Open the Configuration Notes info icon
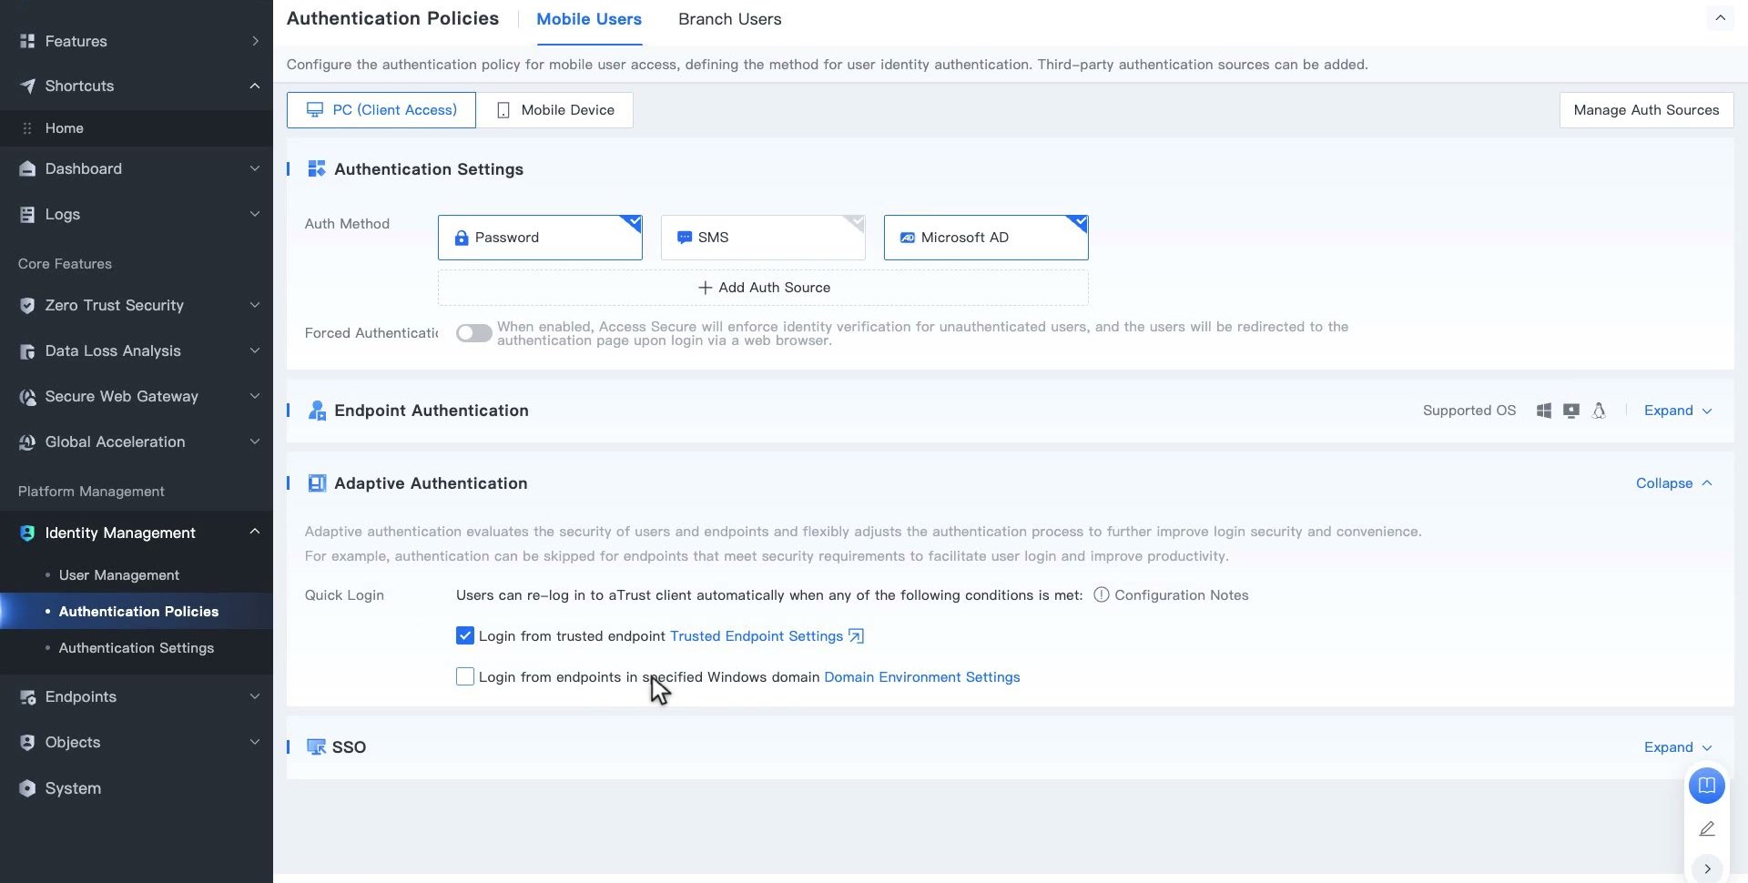 pyautogui.click(x=1101, y=594)
